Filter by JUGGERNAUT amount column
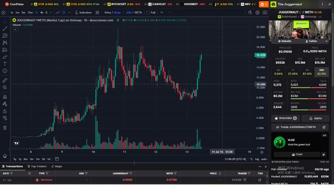334x185 pixels. 131,174
